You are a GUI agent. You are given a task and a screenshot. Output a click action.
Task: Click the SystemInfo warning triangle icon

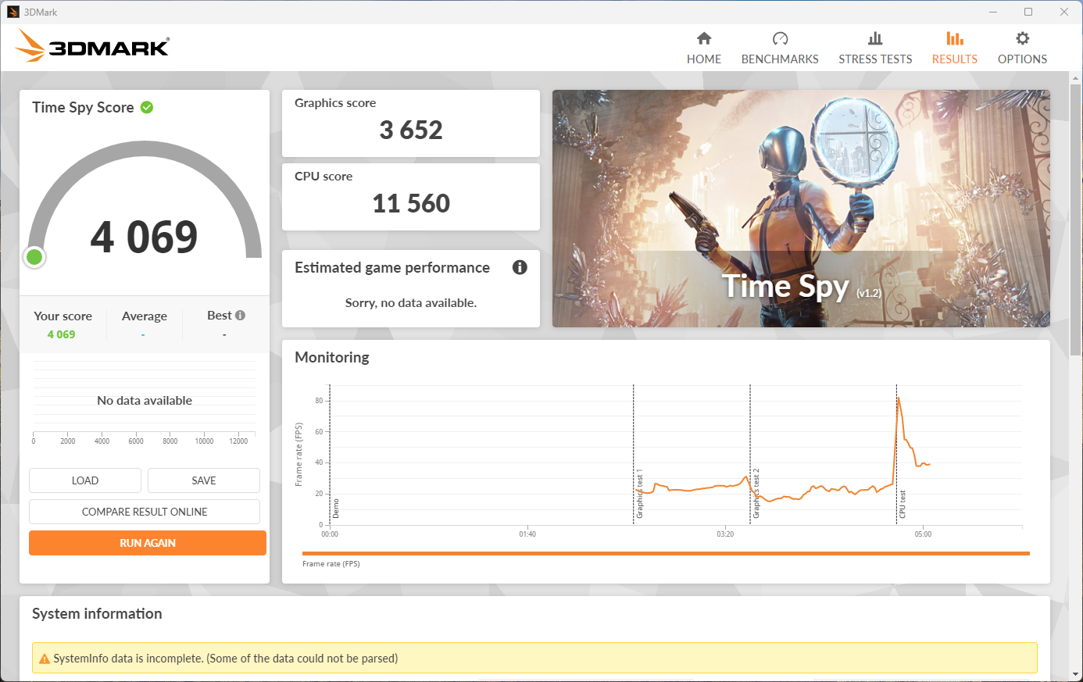pyautogui.click(x=45, y=659)
